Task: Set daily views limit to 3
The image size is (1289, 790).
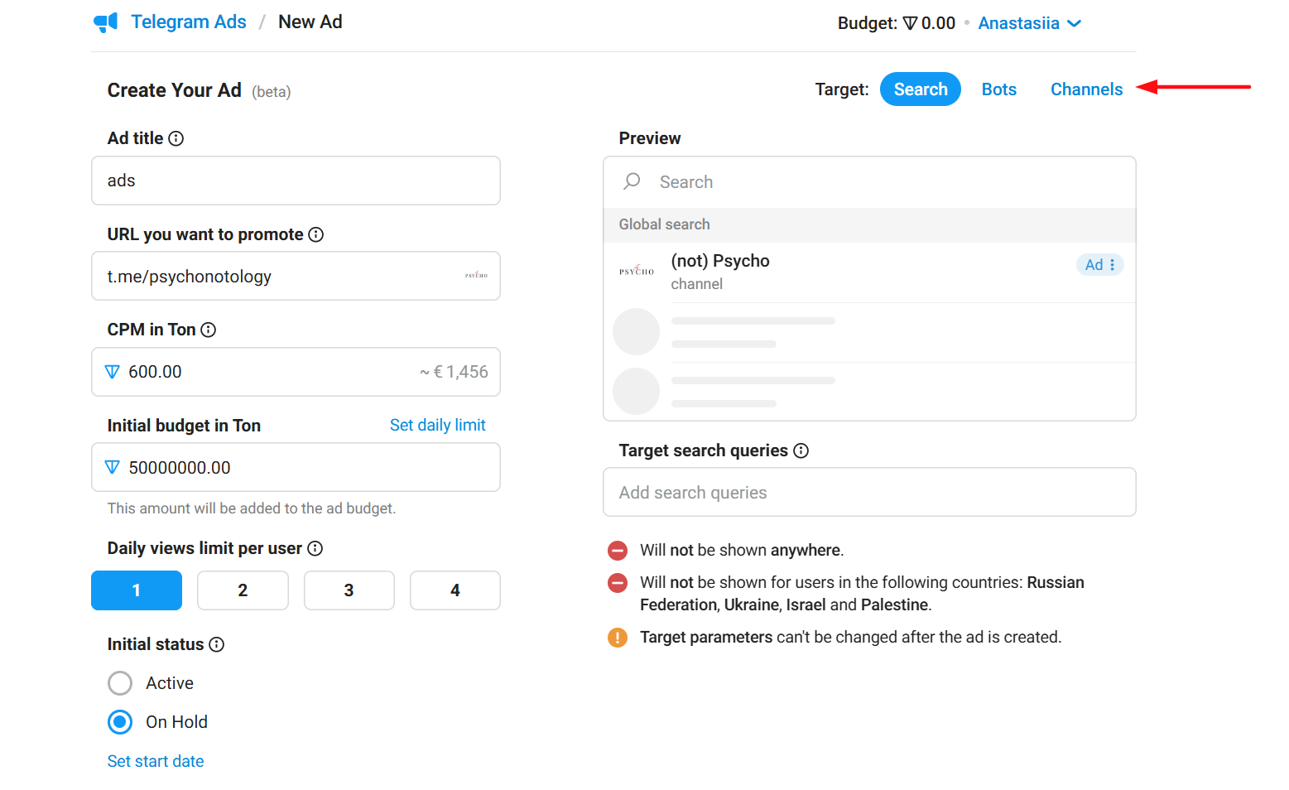Action: pos(349,590)
